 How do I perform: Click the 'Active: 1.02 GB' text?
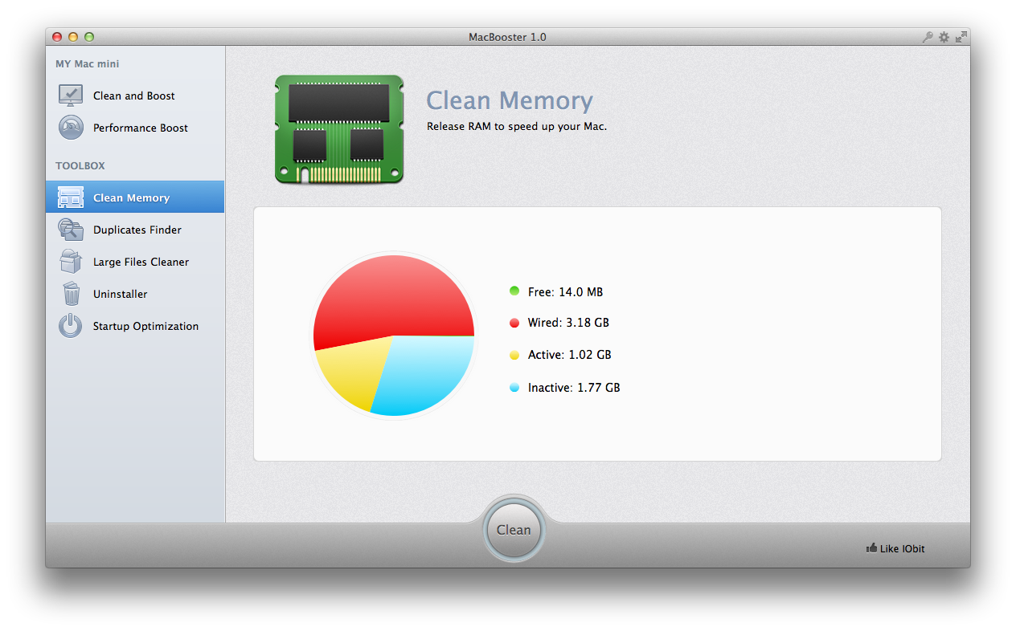point(569,355)
